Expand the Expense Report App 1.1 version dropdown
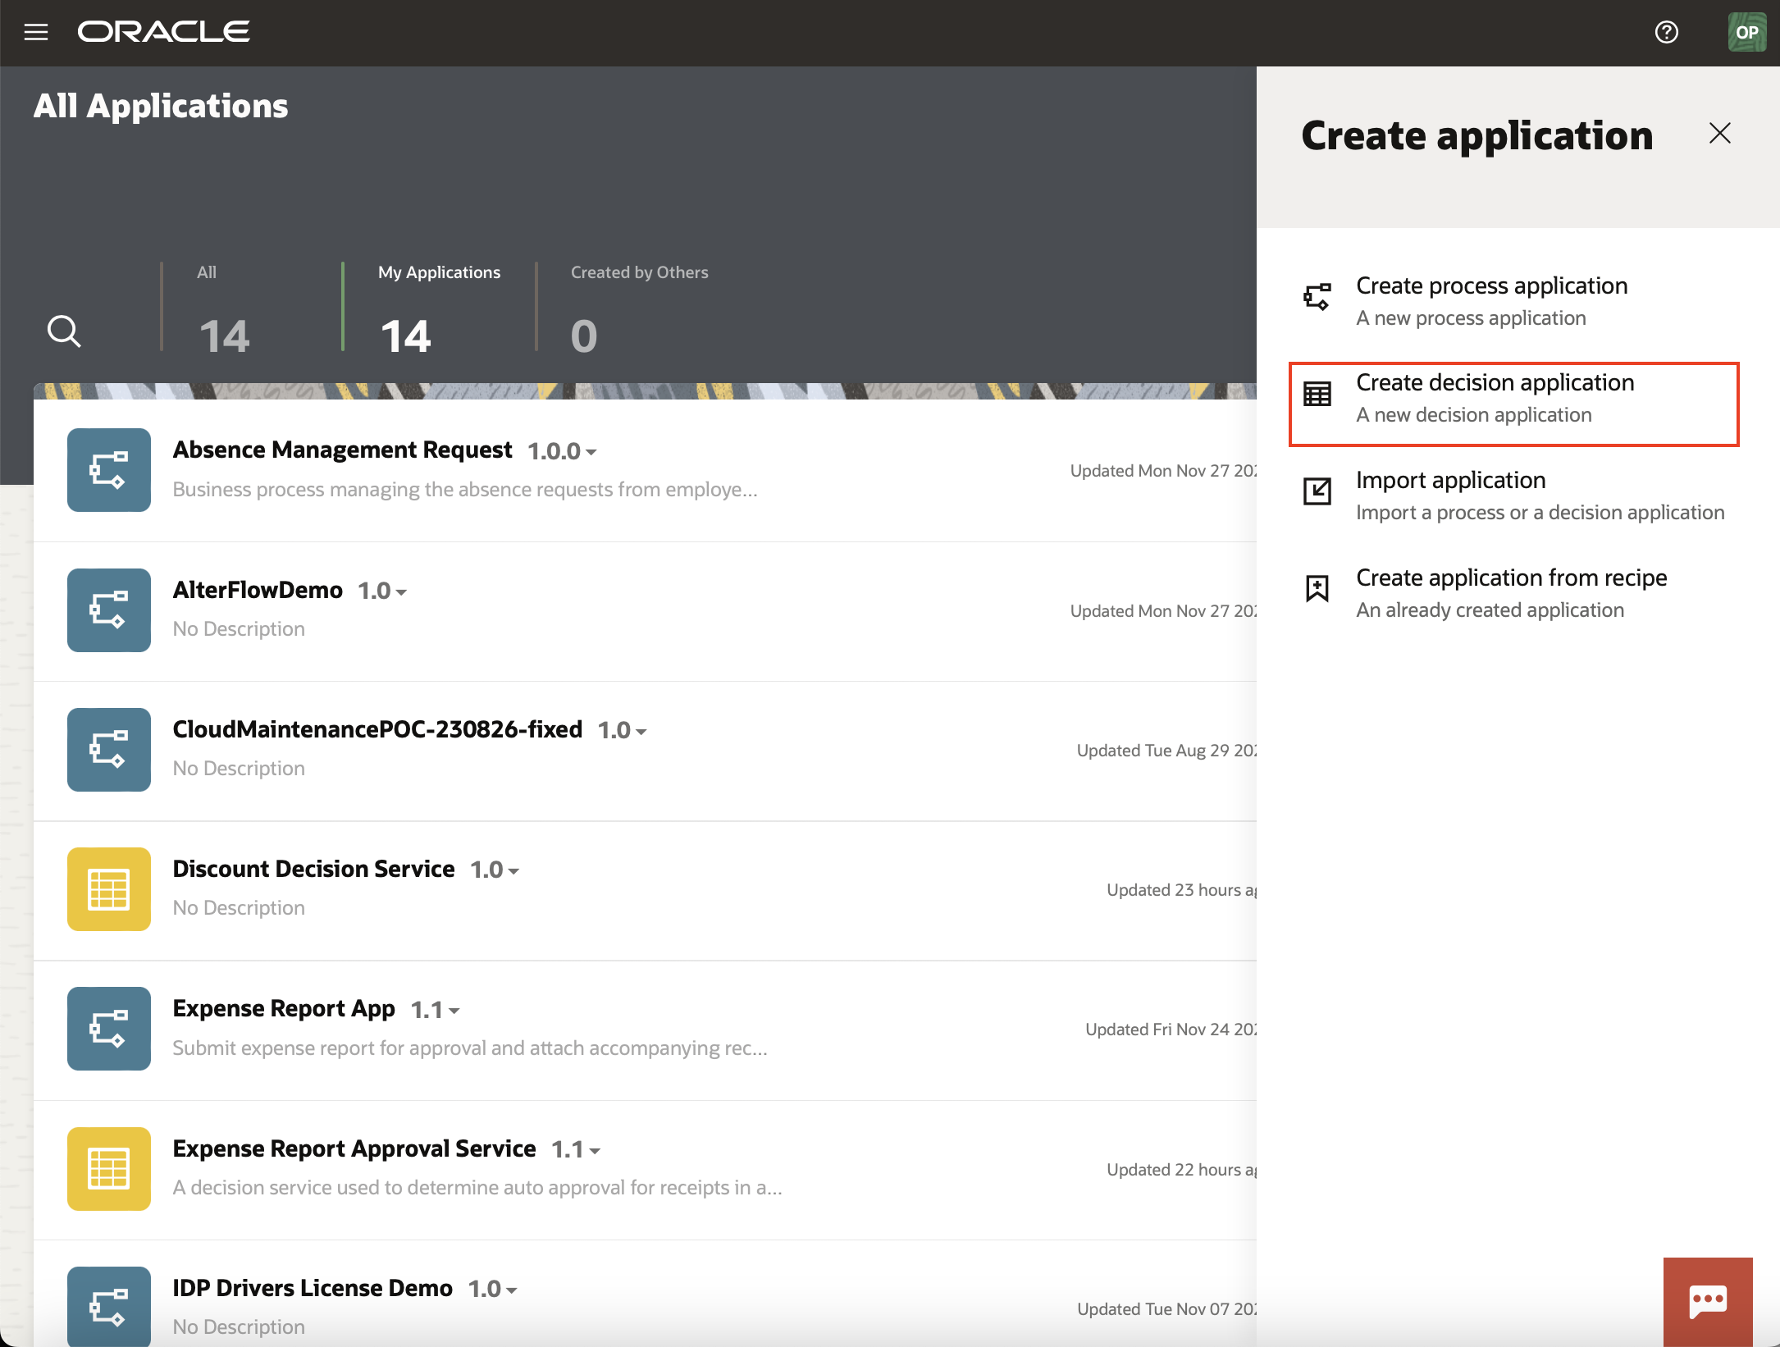This screenshot has height=1347, width=1780. tap(456, 1010)
